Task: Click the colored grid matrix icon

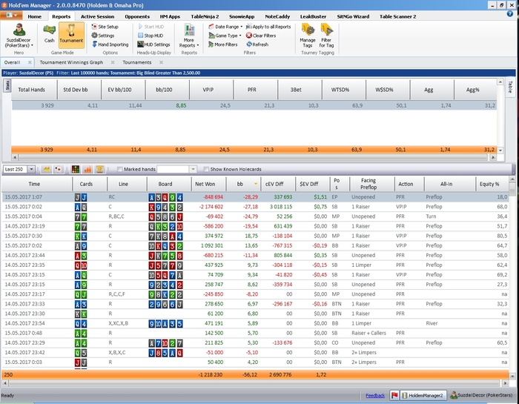Action: tap(76, 170)
